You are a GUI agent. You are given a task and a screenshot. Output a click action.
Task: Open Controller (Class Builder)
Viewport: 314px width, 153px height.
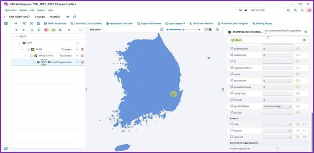pos(86,23)
